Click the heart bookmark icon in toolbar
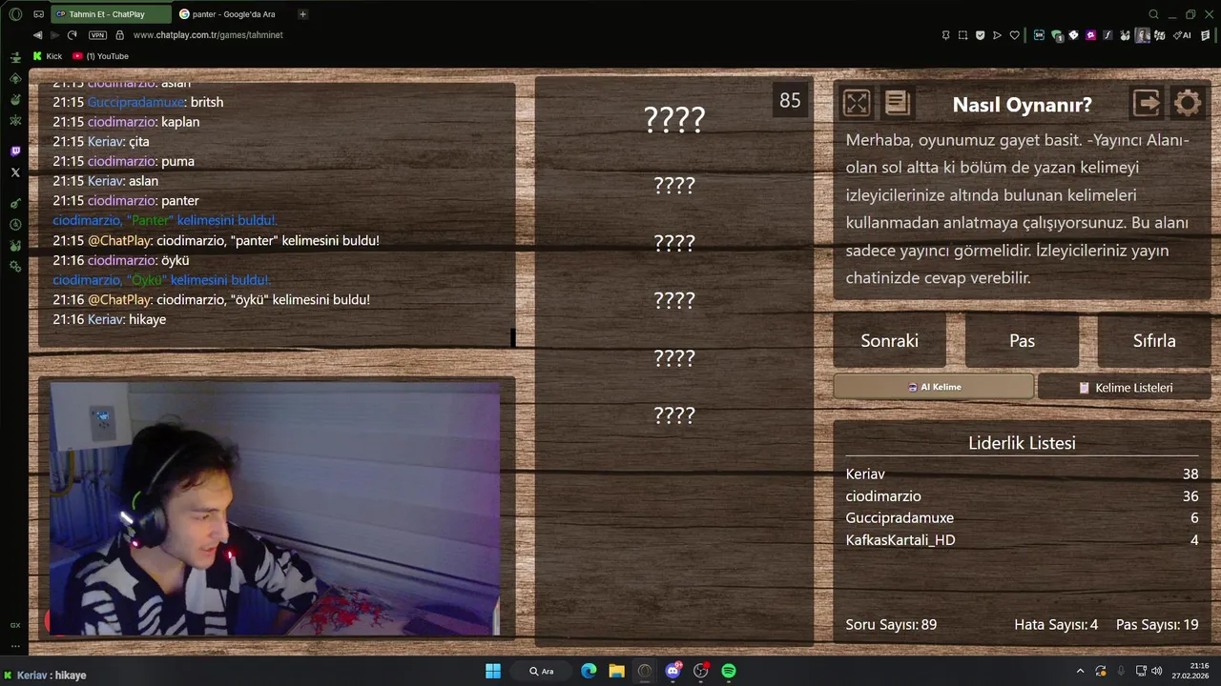1221x686 pixels. 1014,35
